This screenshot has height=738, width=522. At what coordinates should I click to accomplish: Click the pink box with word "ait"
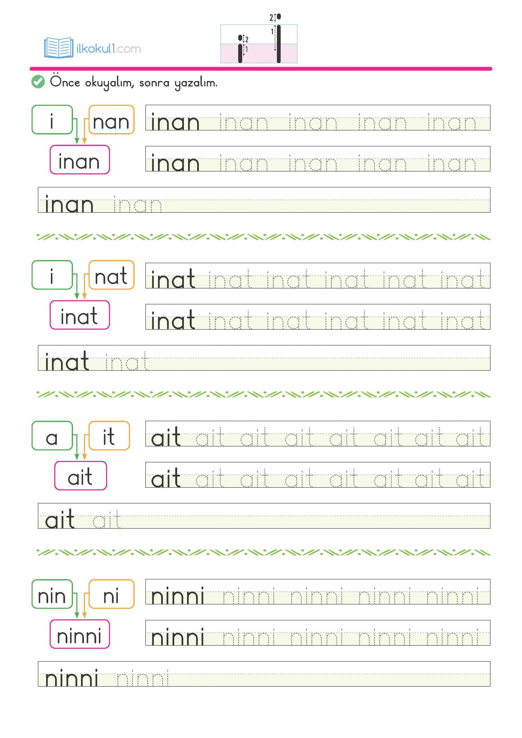point(80,476)
